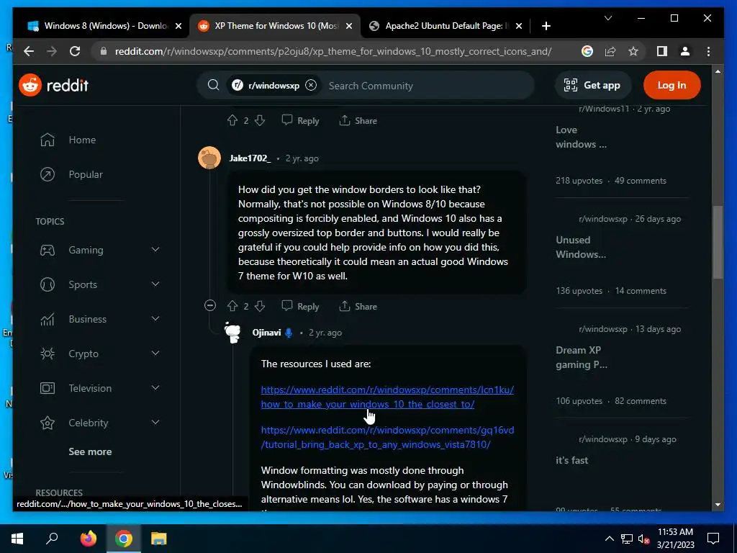Collapse the Jake1702_ comment thread

210,305
